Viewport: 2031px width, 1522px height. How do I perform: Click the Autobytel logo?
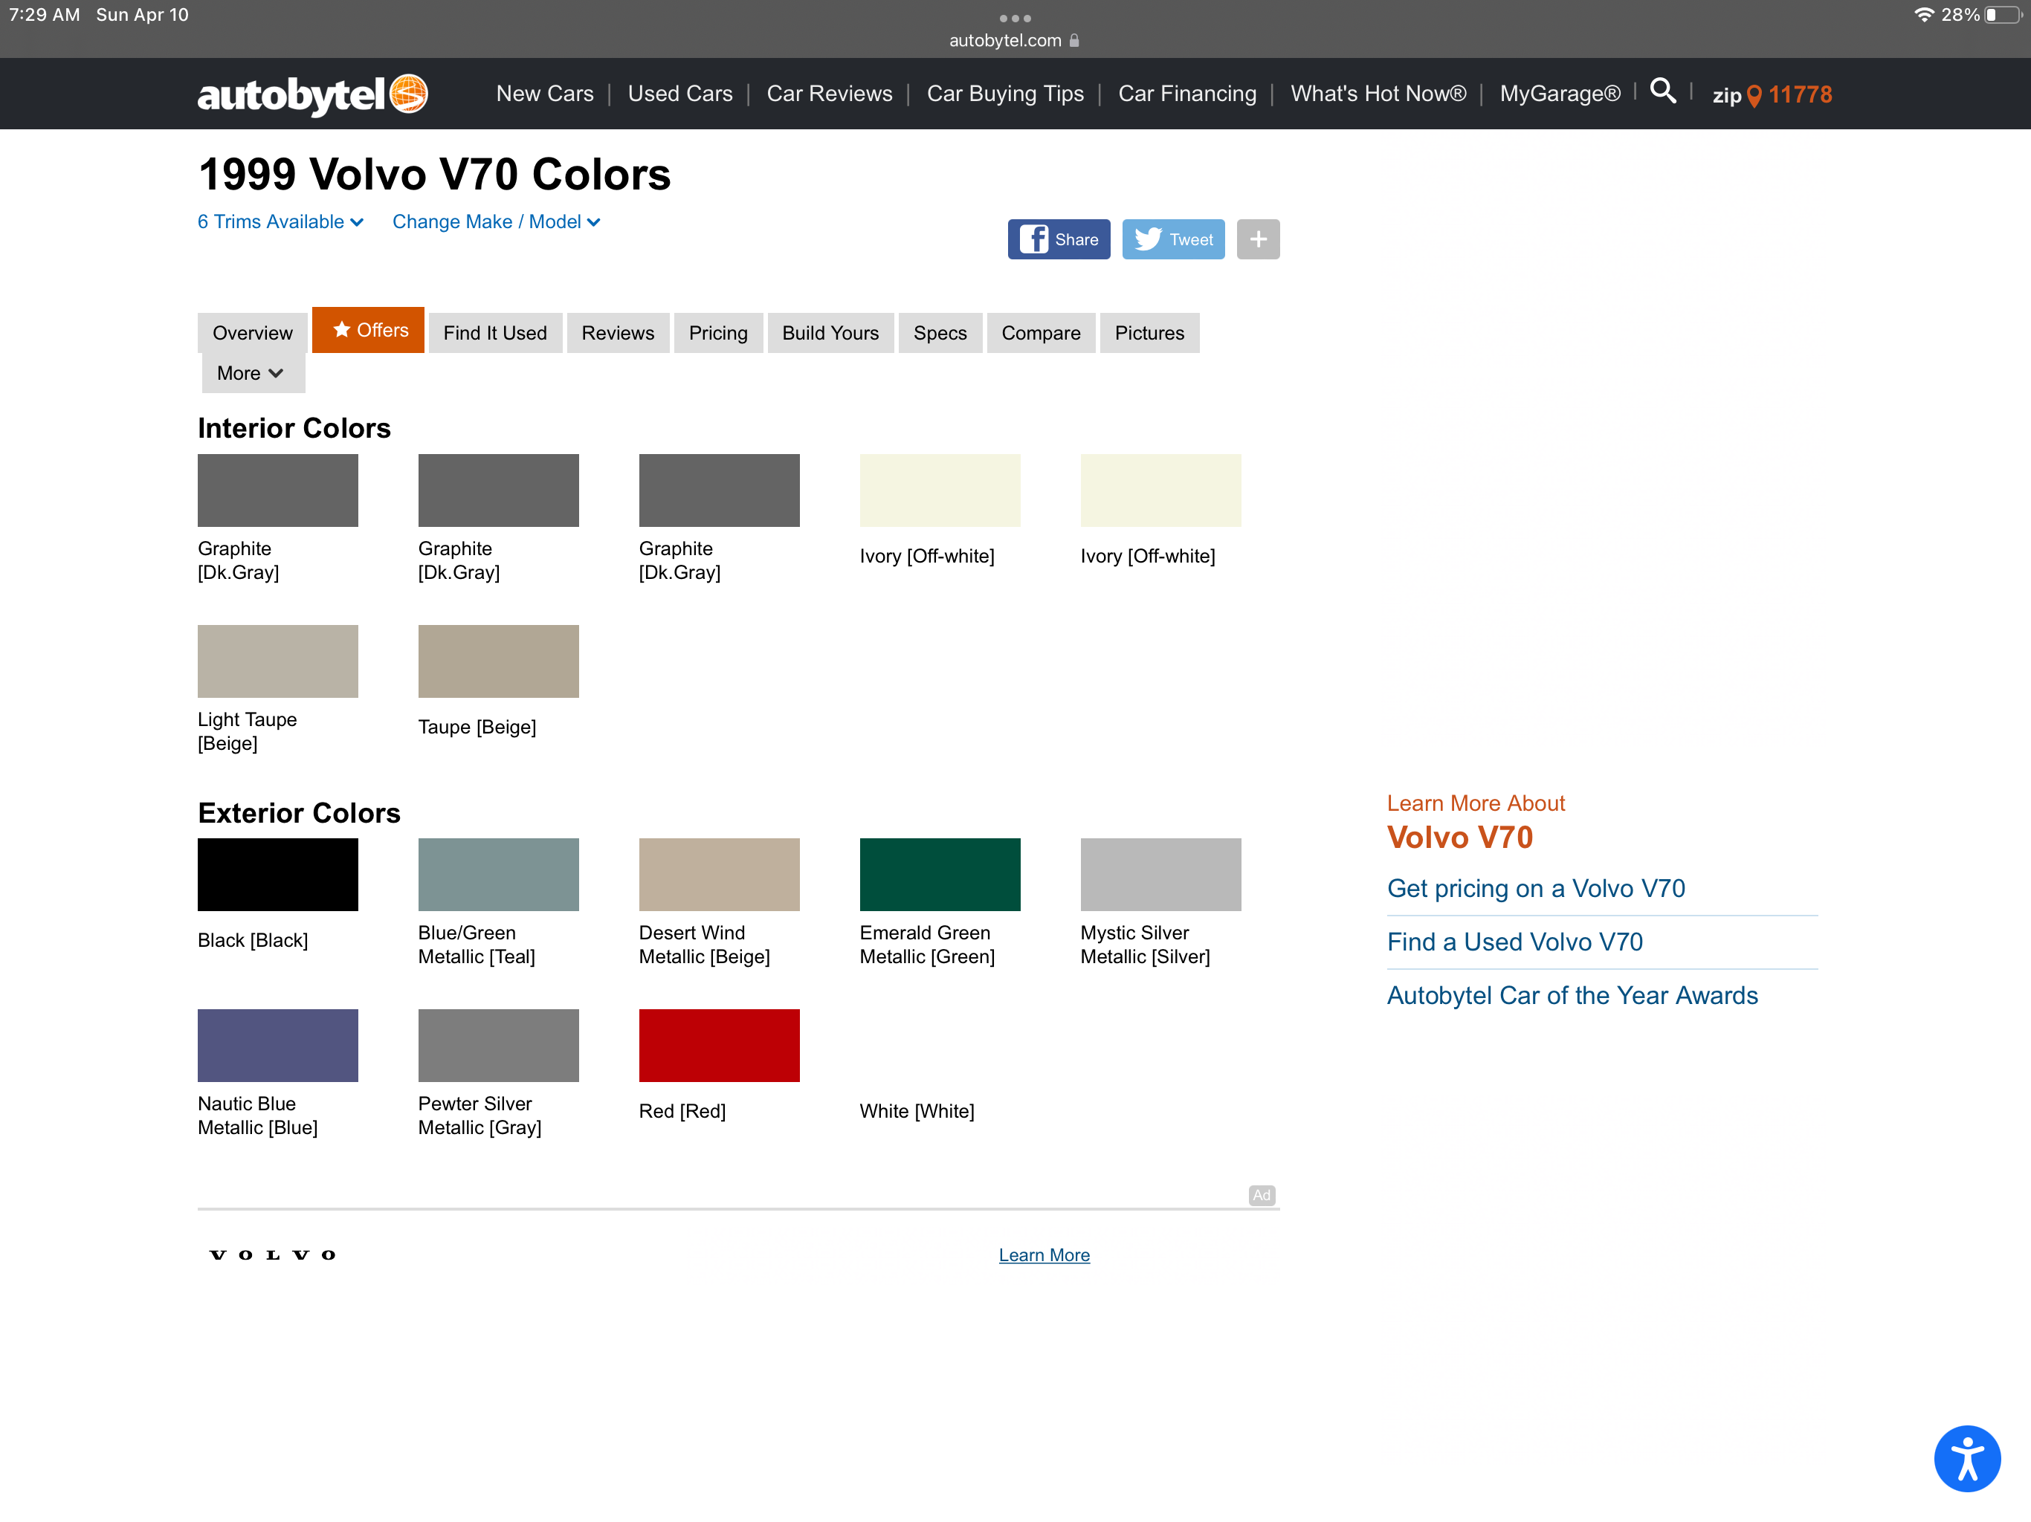click(312, 94)
